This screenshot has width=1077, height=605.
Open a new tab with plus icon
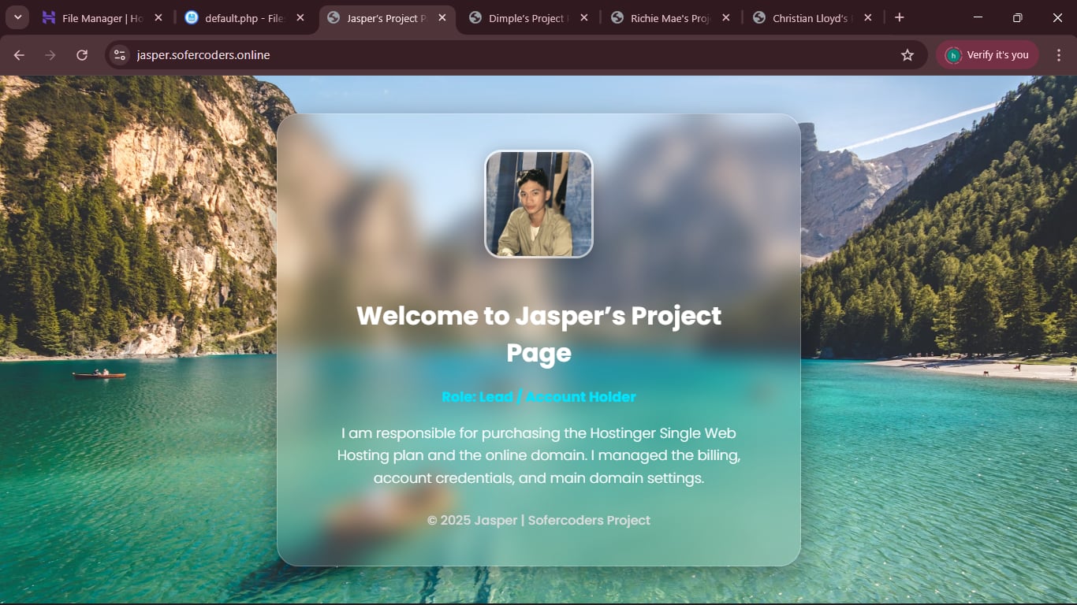point(900,17)
